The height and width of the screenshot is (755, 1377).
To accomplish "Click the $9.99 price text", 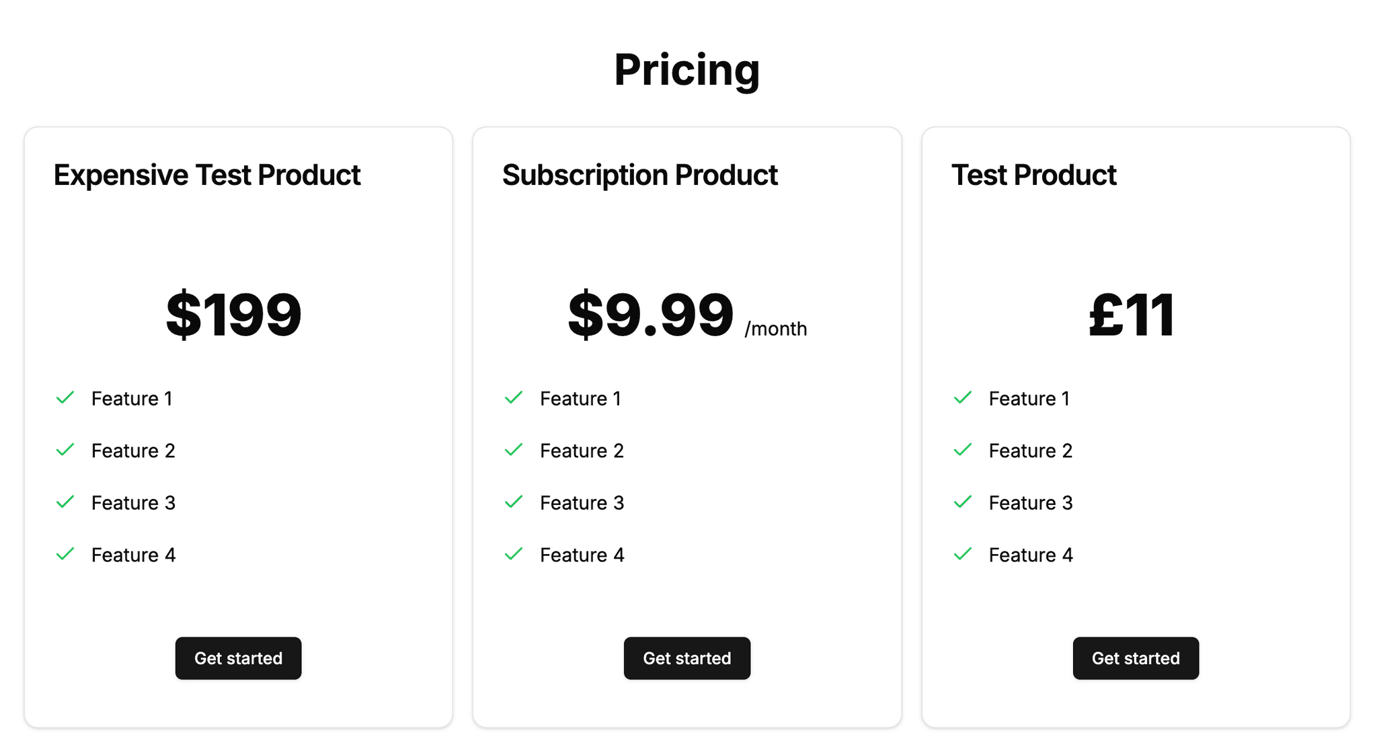I will [x=650, y=313].
